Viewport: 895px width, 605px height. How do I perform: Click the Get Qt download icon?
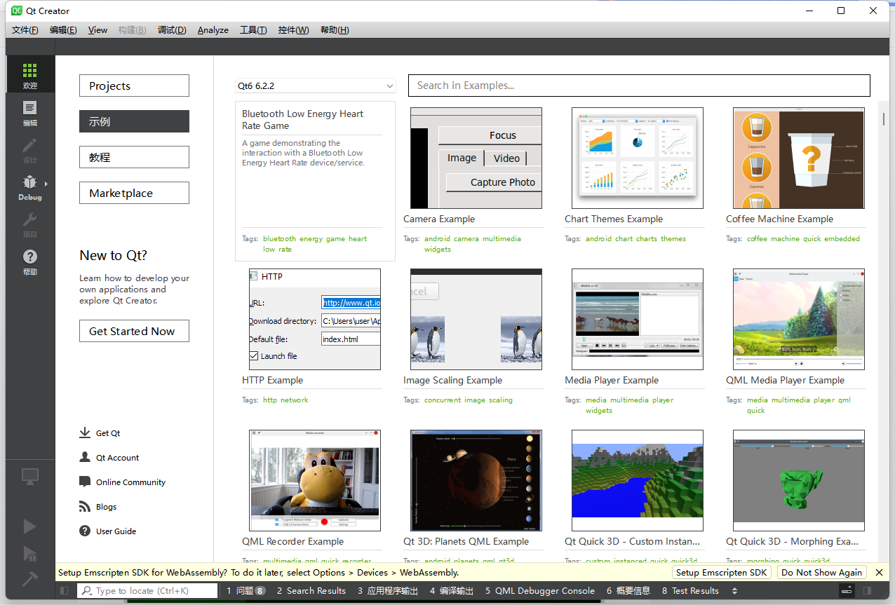(x=85, y=433)
